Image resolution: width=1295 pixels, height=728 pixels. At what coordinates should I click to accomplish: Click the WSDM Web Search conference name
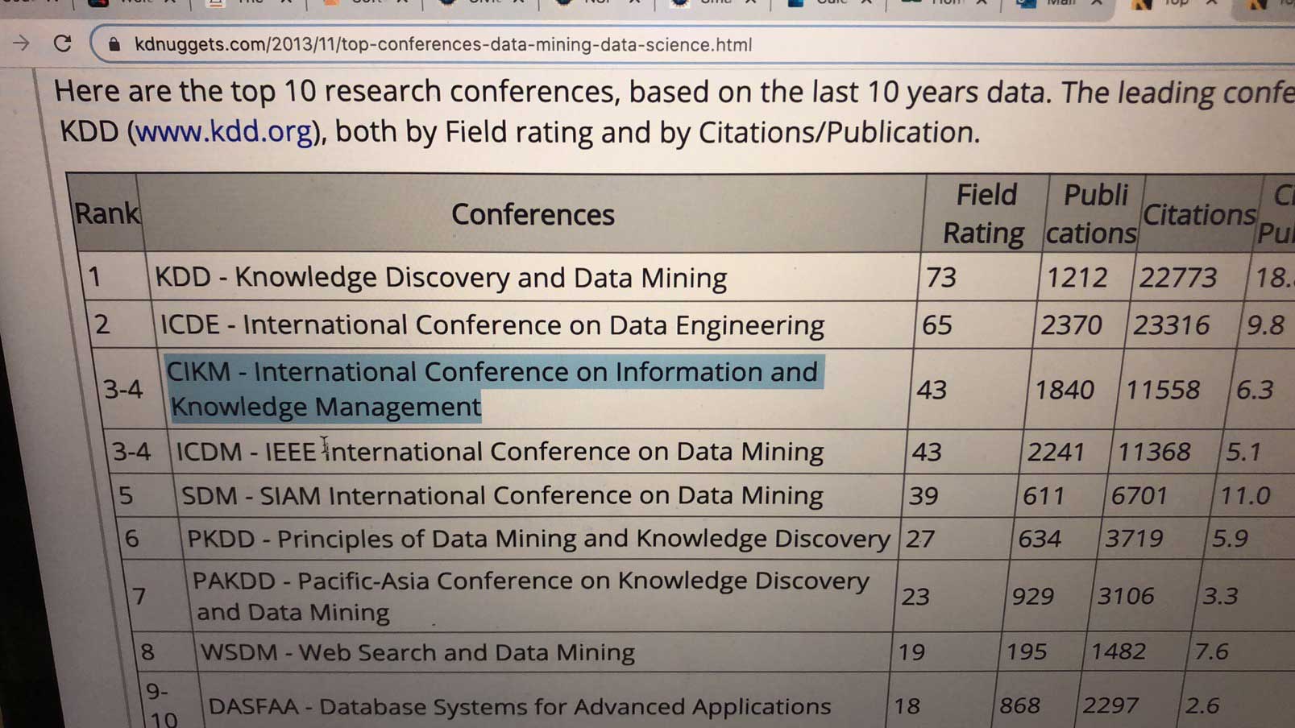[x=417, y=652]
